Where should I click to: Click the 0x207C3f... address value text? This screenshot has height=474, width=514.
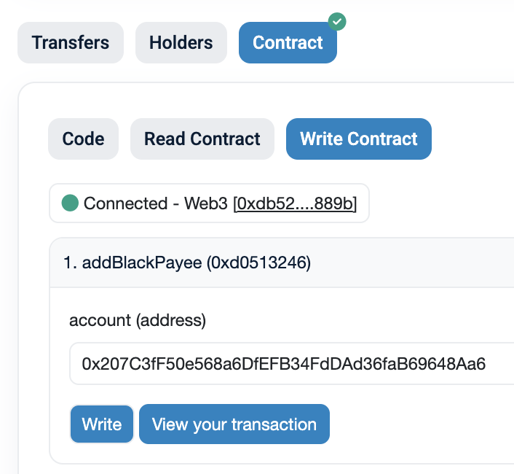(283, 364)
